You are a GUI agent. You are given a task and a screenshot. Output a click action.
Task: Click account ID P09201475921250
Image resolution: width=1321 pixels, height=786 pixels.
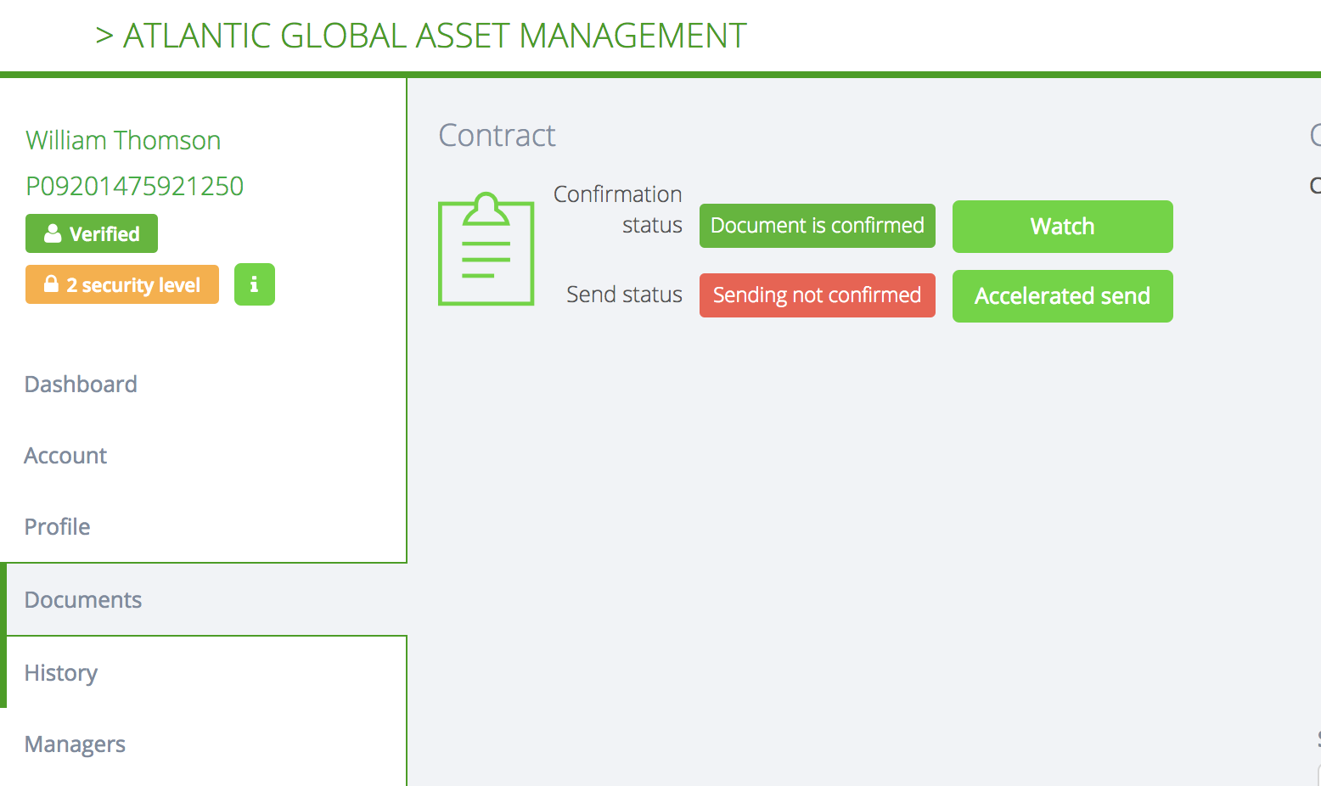pos(134,186)
